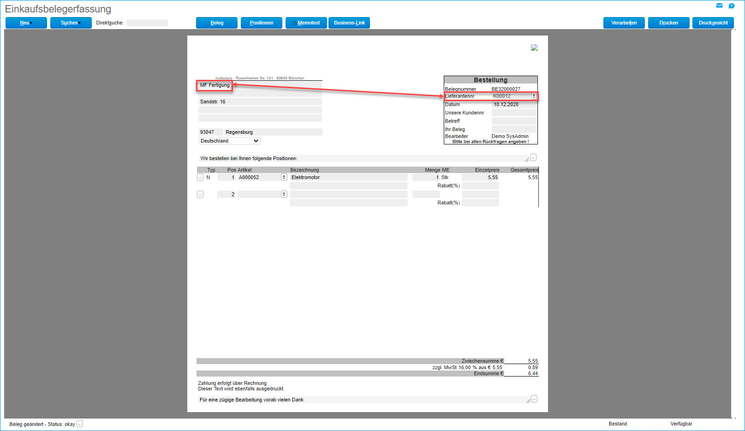Toggle the row selector for position 1
Viewport: 745px width, 431px height.
click(200, 177)
